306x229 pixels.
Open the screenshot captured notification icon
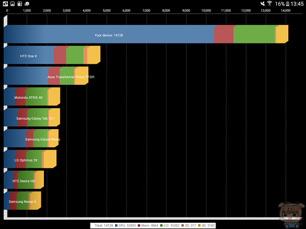tap(27, 4)
